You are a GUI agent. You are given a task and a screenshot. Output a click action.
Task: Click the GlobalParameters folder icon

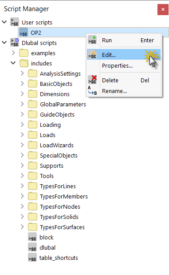click(x=32, y=104)
